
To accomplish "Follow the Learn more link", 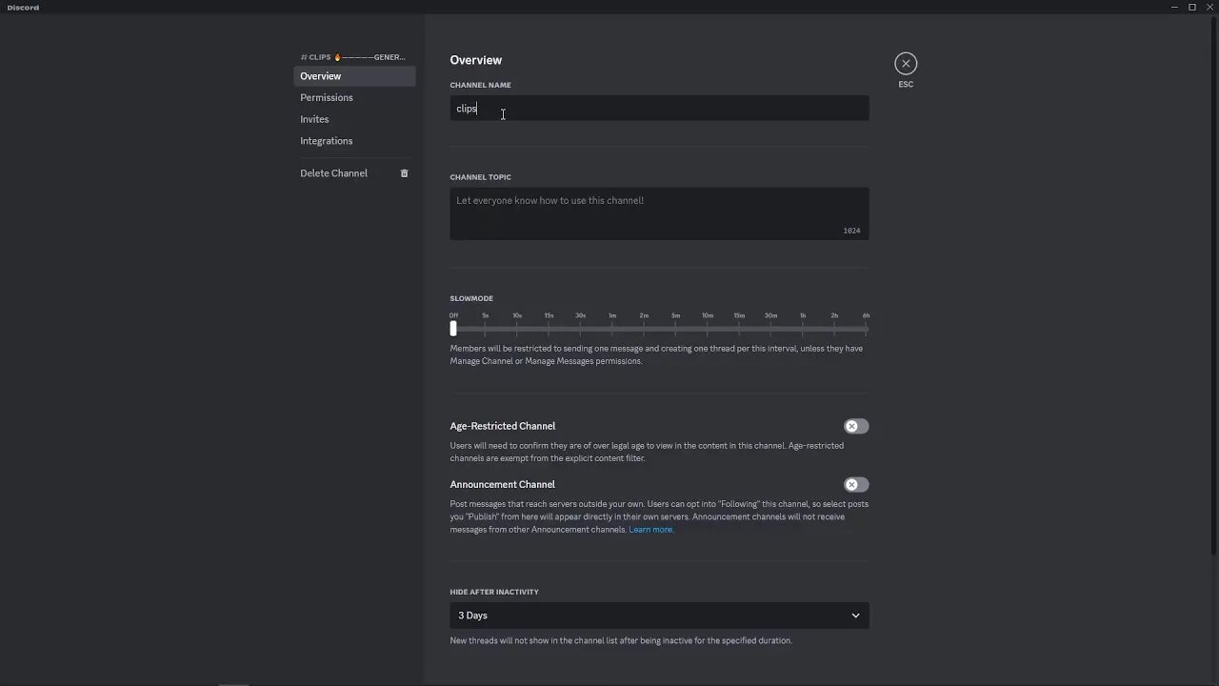I will [x=650, y=530].
